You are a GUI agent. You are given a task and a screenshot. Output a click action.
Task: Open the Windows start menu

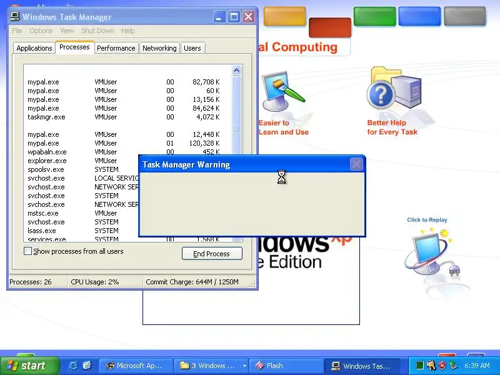pyautogui.click(x=29, y=366)
